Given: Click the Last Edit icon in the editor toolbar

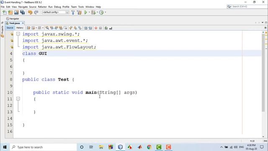Looking at the screenshot, I should [28, 28].
